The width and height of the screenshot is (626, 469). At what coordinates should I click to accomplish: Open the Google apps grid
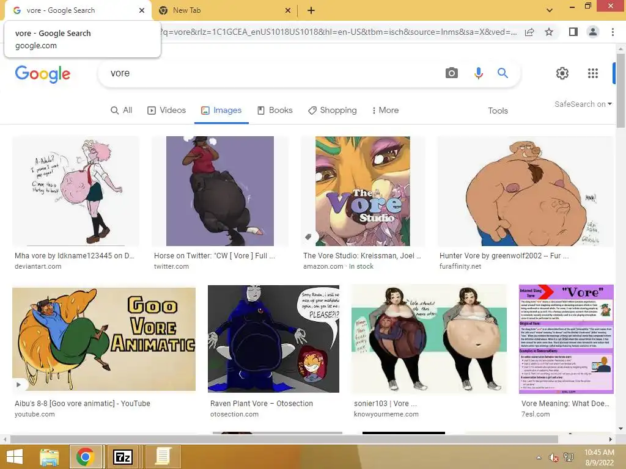(593, 73)
